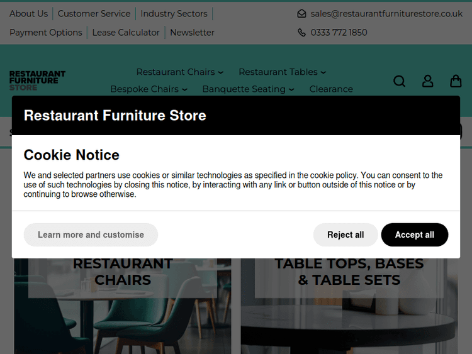Go to Customer Service page
This screenshot has width=472, height=354.
click(x=94, y=14)
